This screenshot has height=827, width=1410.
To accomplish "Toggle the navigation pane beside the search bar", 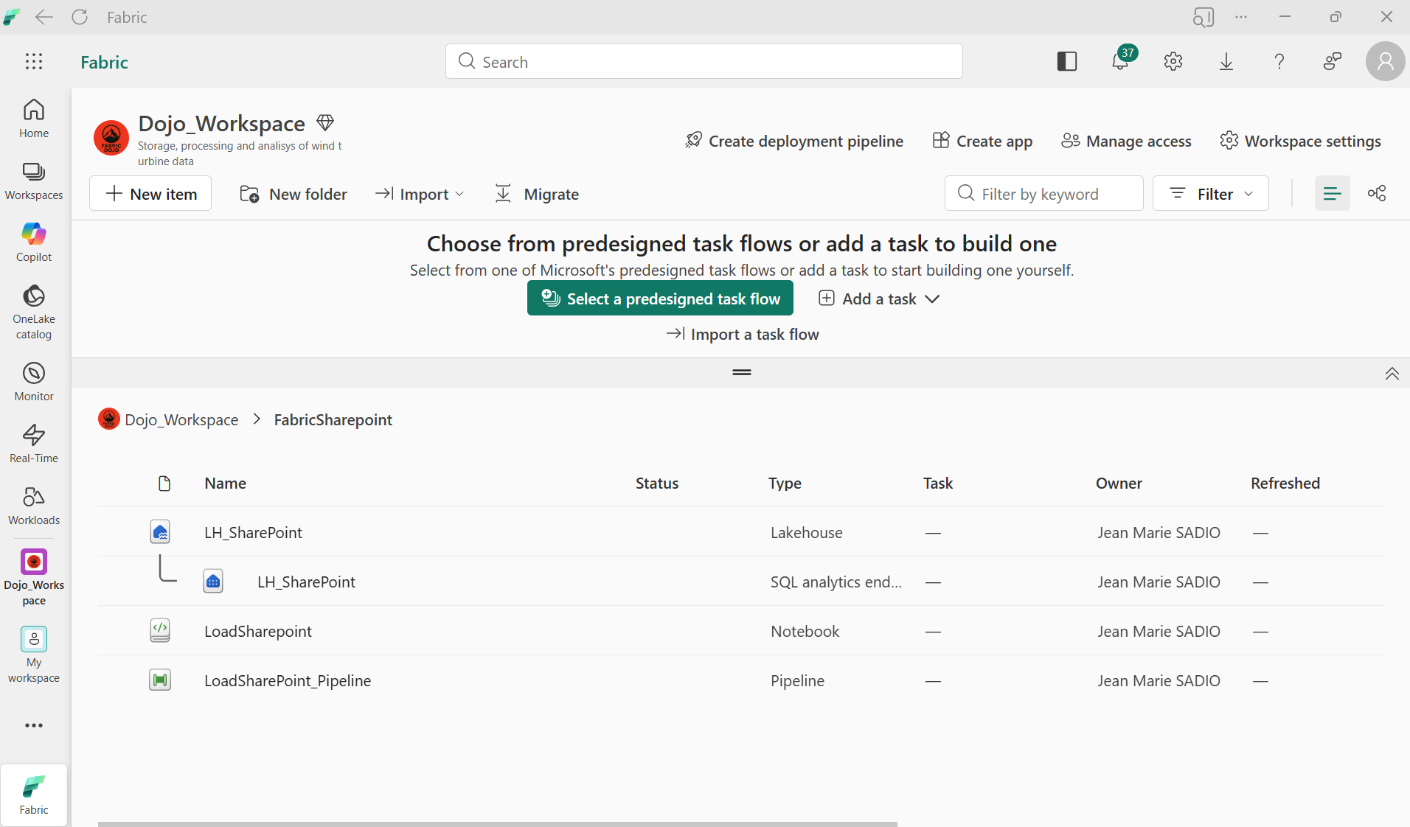I will tap(1067, 61).
